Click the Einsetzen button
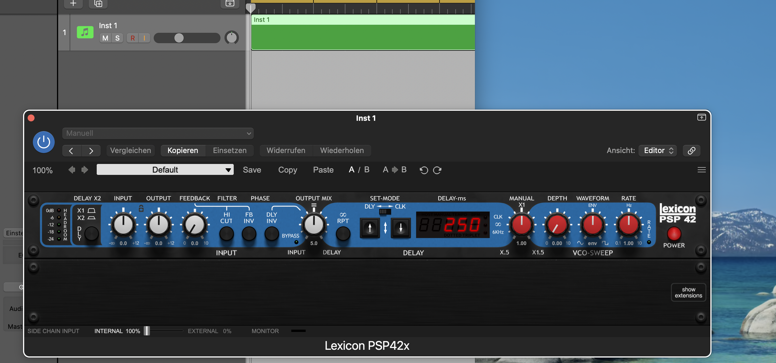Screen dimensions: 776x363 click(229, 150)
